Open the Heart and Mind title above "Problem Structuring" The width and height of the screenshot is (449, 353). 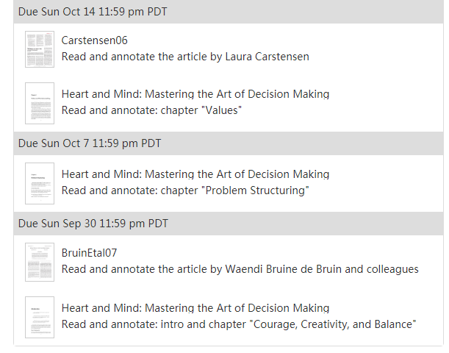click(x=195, y=174)
